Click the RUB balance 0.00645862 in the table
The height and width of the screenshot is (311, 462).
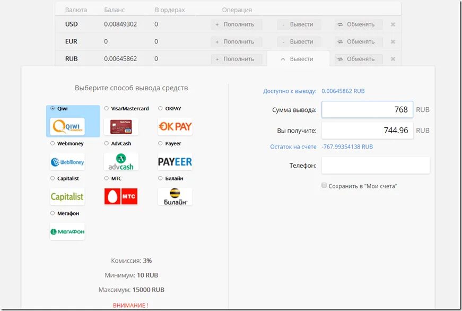[120, 59]
